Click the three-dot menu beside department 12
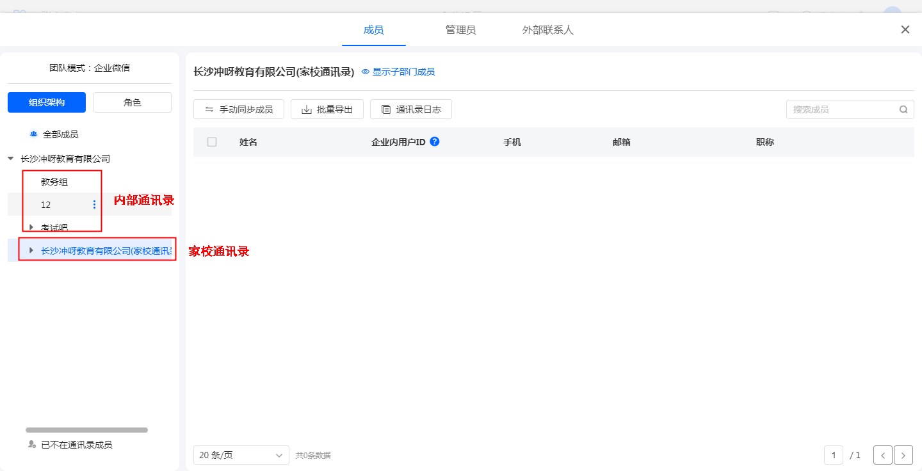 pos(94,205)
